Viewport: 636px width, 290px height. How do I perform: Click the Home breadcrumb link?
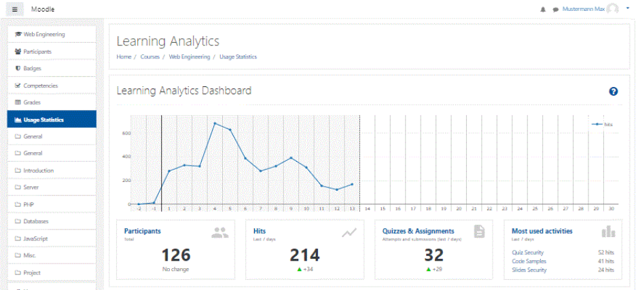coord(124,57)
